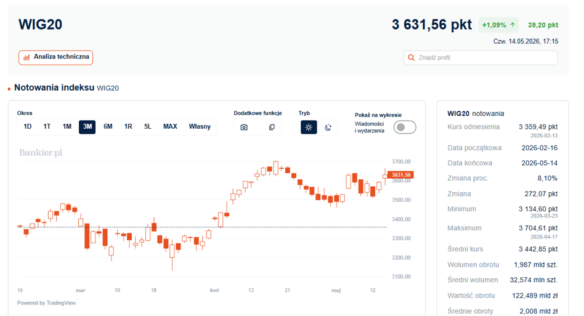The width and height of the screenshot is (584, 316).
Task: Toggle Wiadomości i wydarzenia switch
Action: pos(405,128)
